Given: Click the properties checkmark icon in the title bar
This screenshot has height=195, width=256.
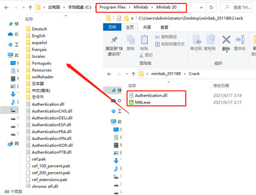Looking at the screenshot, I should click(119, 18).
